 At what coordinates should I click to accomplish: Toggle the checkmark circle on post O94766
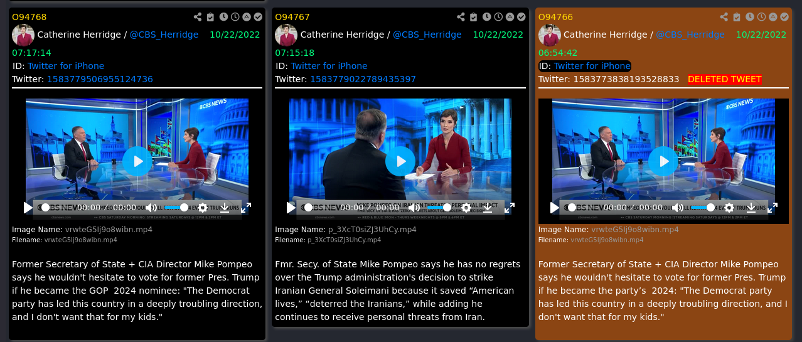click(x=784, y=17)
